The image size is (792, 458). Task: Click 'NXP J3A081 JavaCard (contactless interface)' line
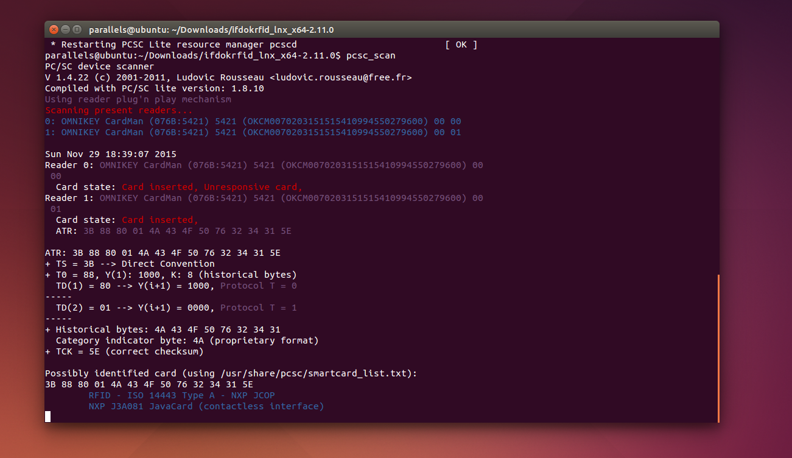[206, 406]
